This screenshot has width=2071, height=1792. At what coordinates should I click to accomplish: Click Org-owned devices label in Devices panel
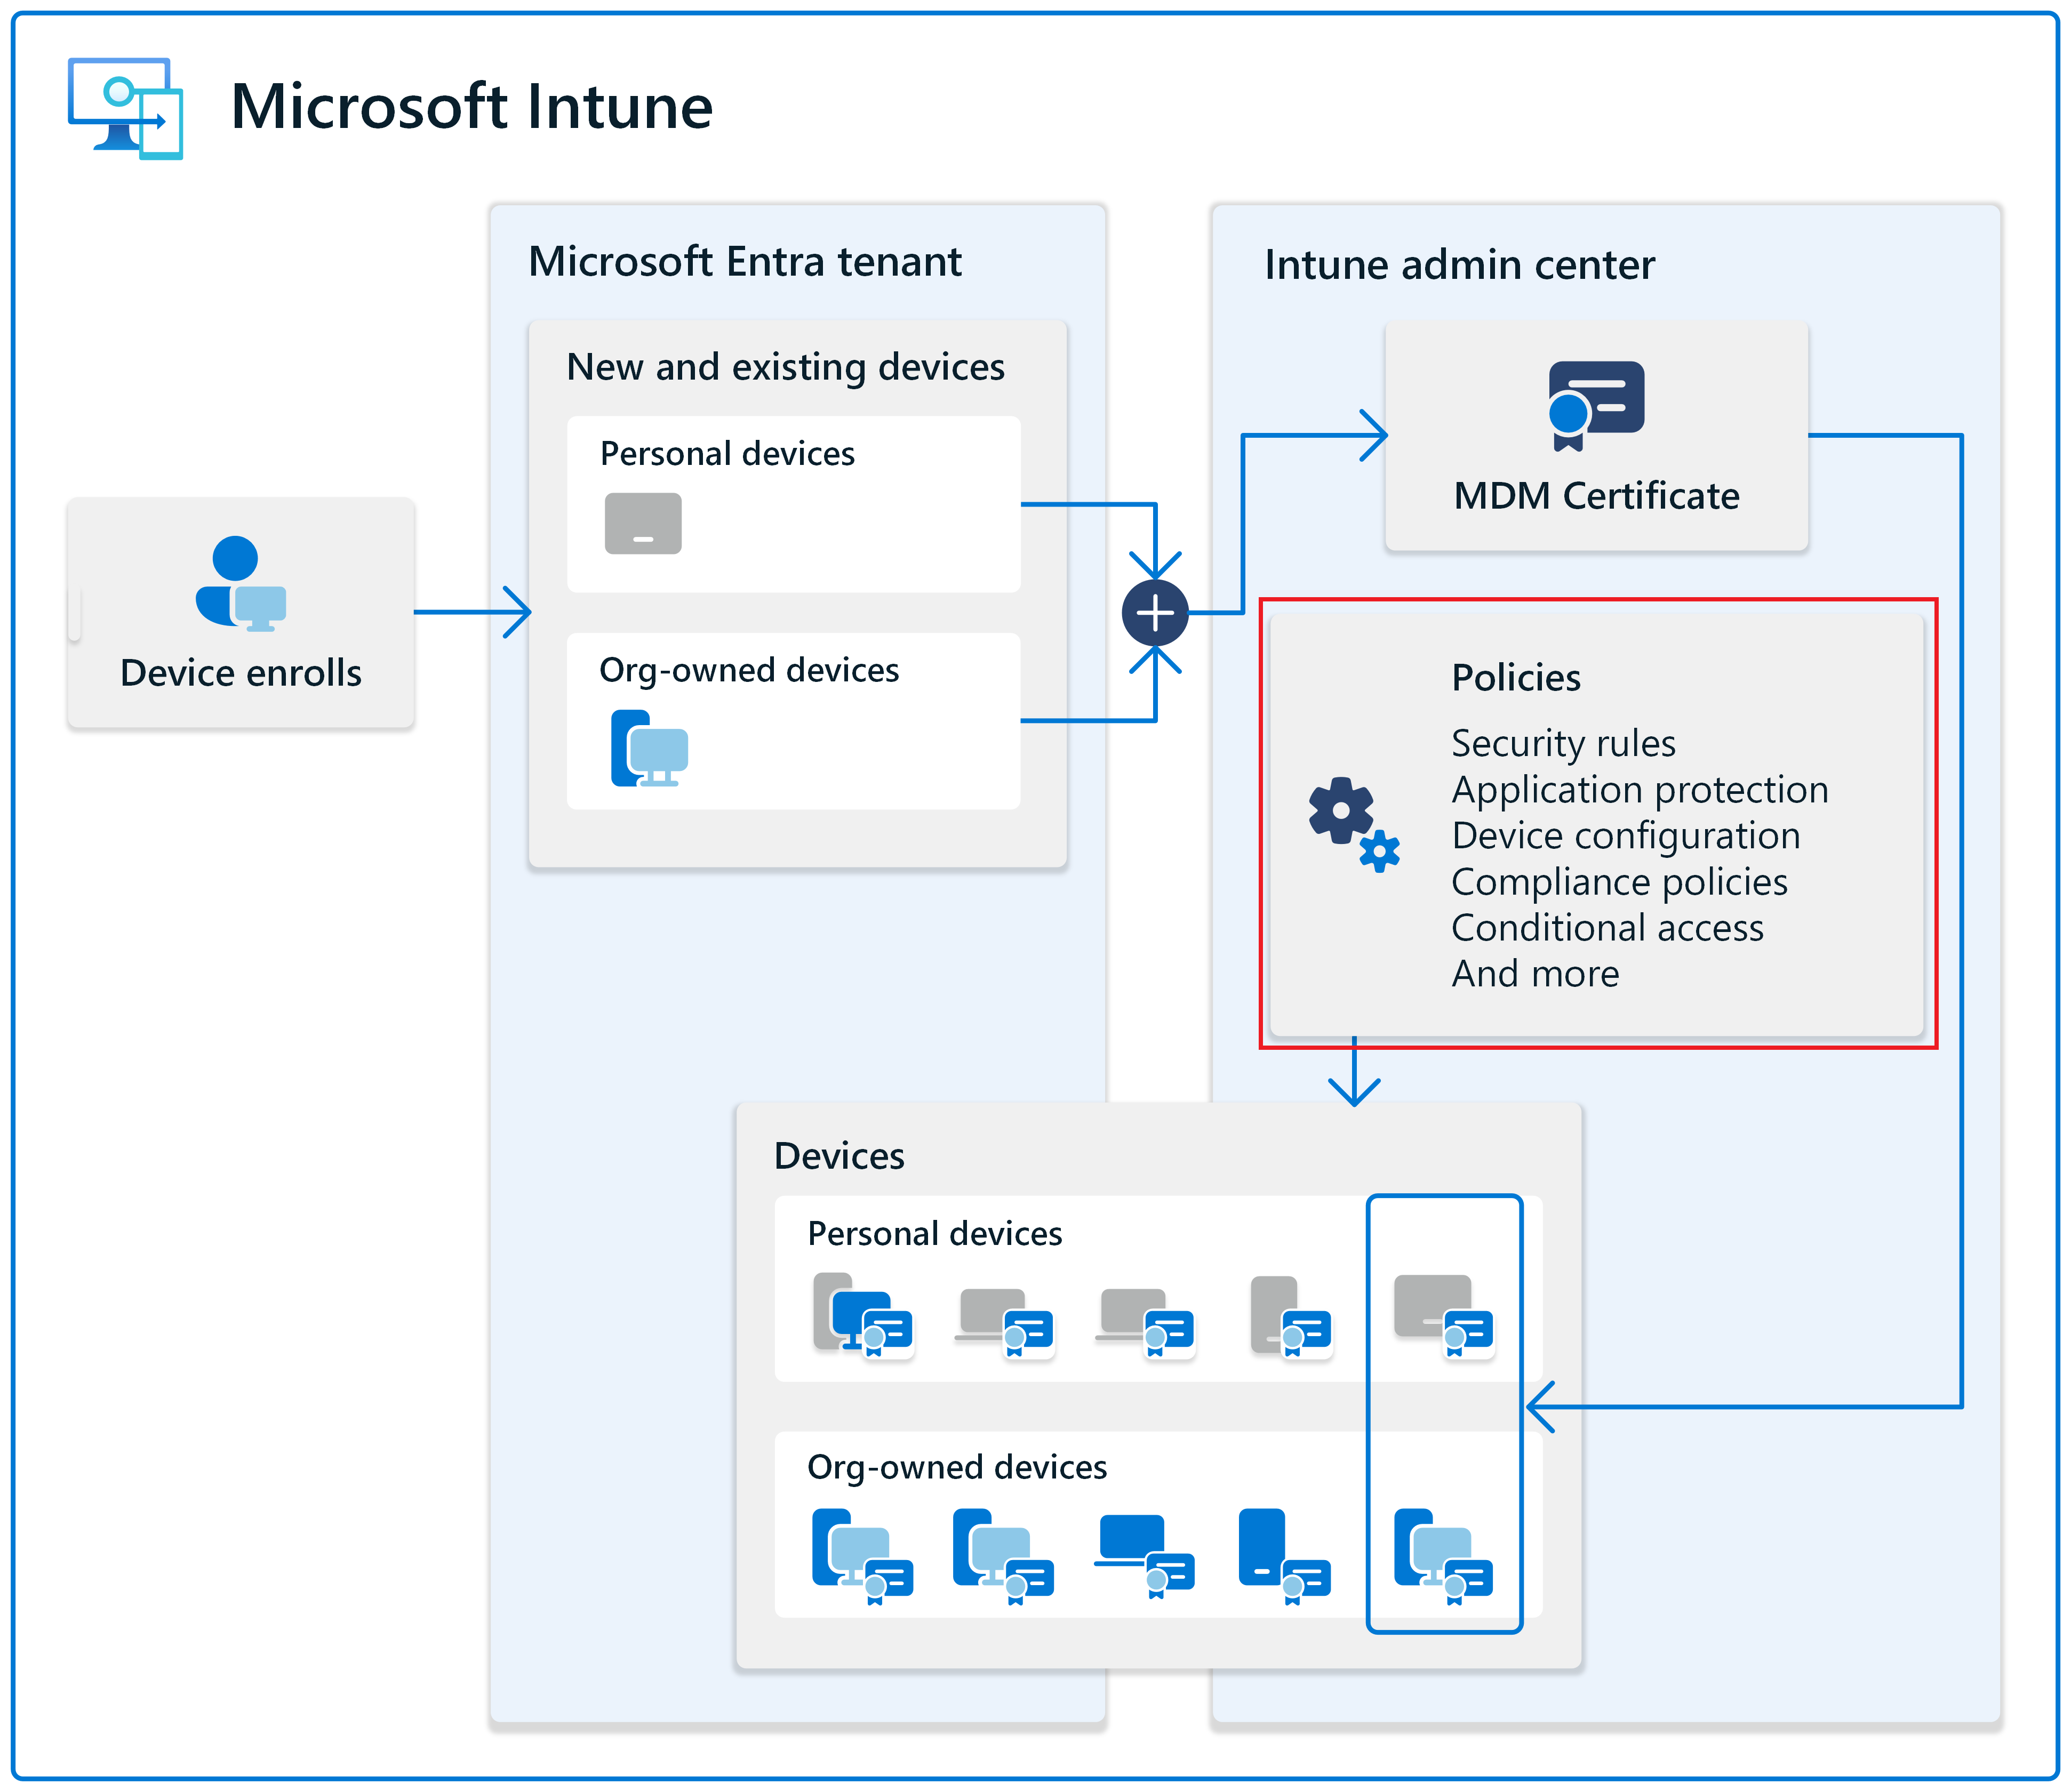point(956,1468)
